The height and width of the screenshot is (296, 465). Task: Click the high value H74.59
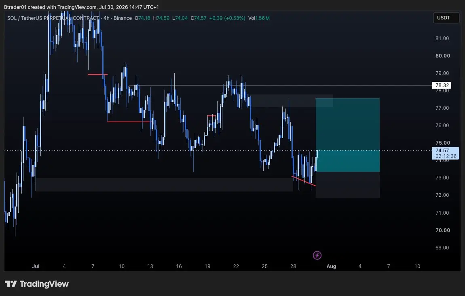coord(161,18)
